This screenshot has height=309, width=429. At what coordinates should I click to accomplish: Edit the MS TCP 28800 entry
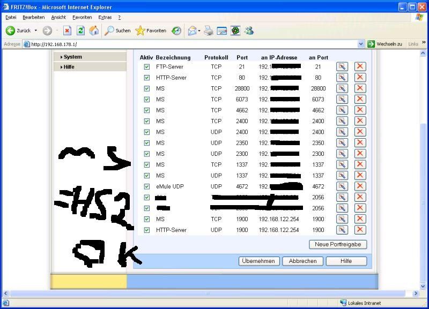click(x=342, y=88)
